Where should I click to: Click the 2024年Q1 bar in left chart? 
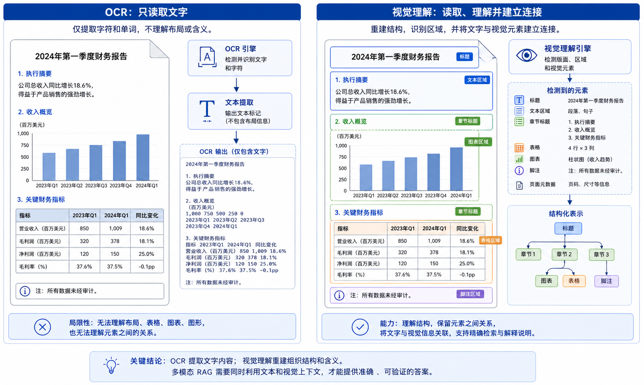pos(143,158)
